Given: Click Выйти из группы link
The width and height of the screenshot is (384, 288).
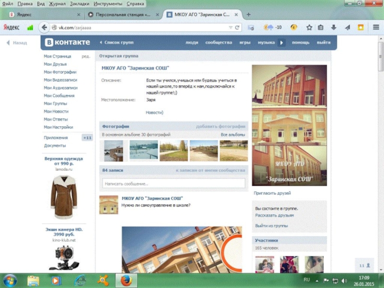Looking at the screenshot, I should (x=271, y=226).
